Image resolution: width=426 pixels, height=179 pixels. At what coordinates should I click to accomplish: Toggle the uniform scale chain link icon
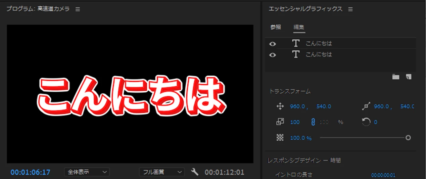click(314, 122)
